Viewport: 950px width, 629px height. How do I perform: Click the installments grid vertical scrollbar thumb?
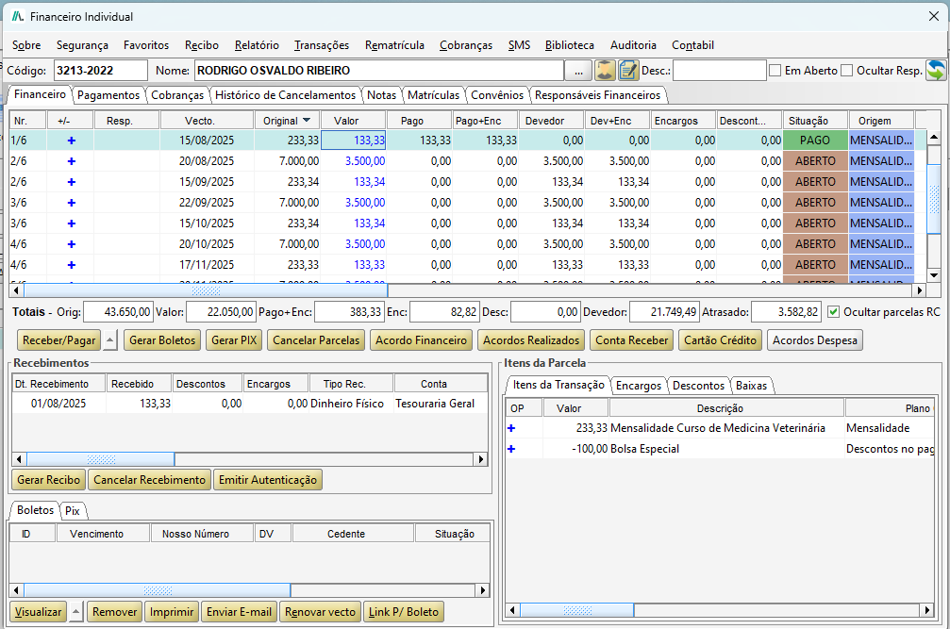(x=934, y=199)
